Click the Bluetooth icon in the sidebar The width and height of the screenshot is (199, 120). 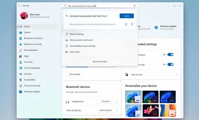click(x=21, y=38)
